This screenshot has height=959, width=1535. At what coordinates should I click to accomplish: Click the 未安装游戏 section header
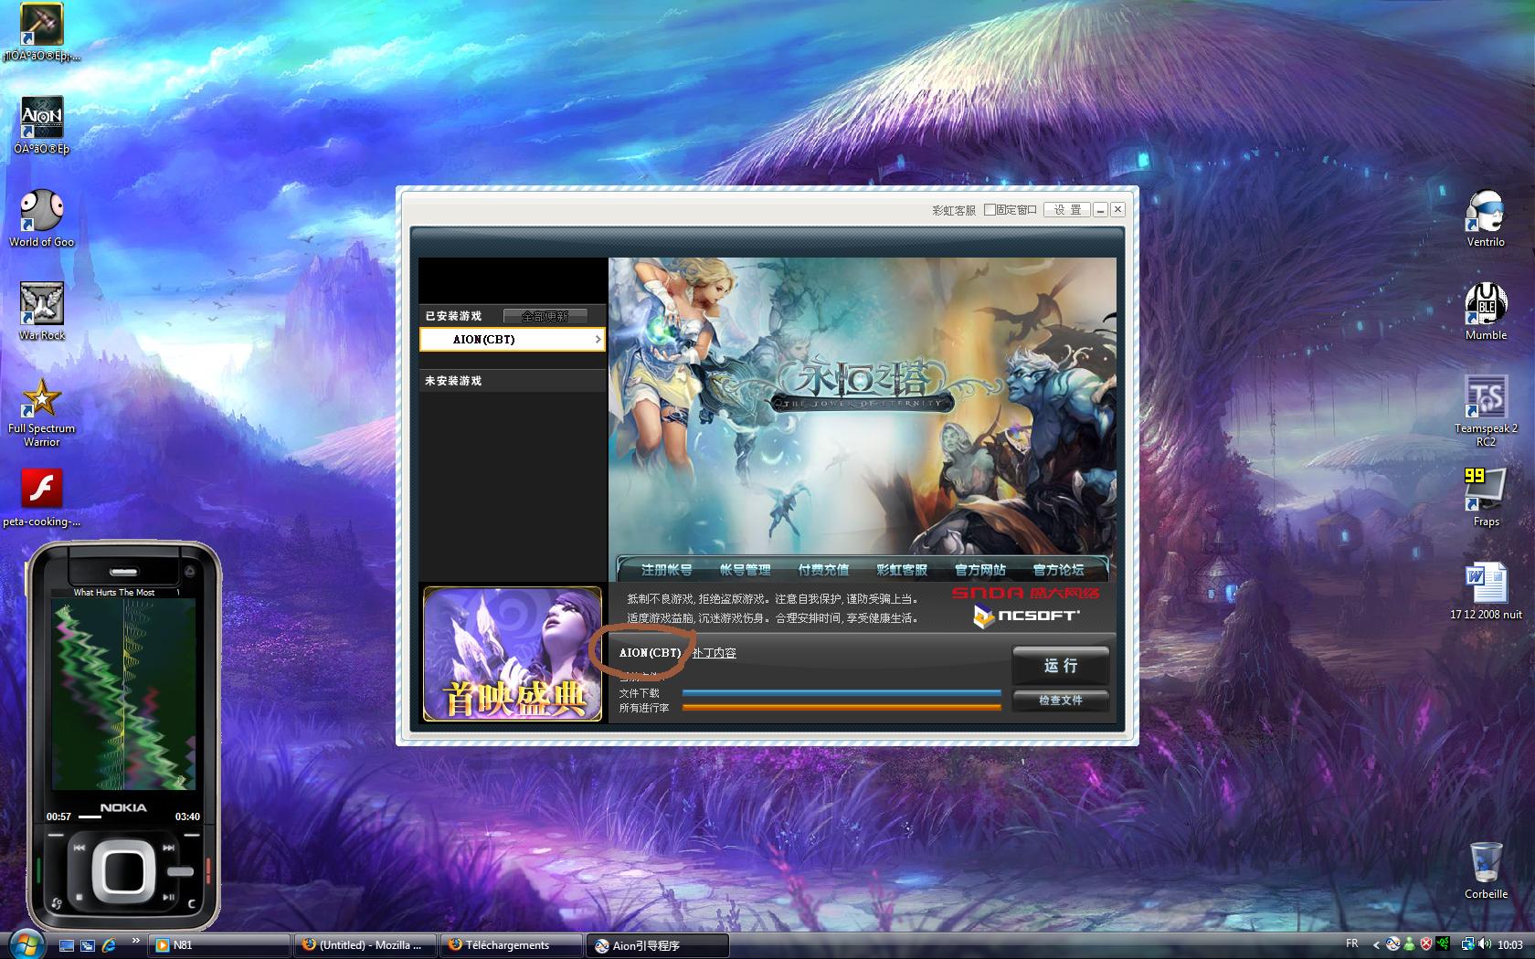point(512,381)
